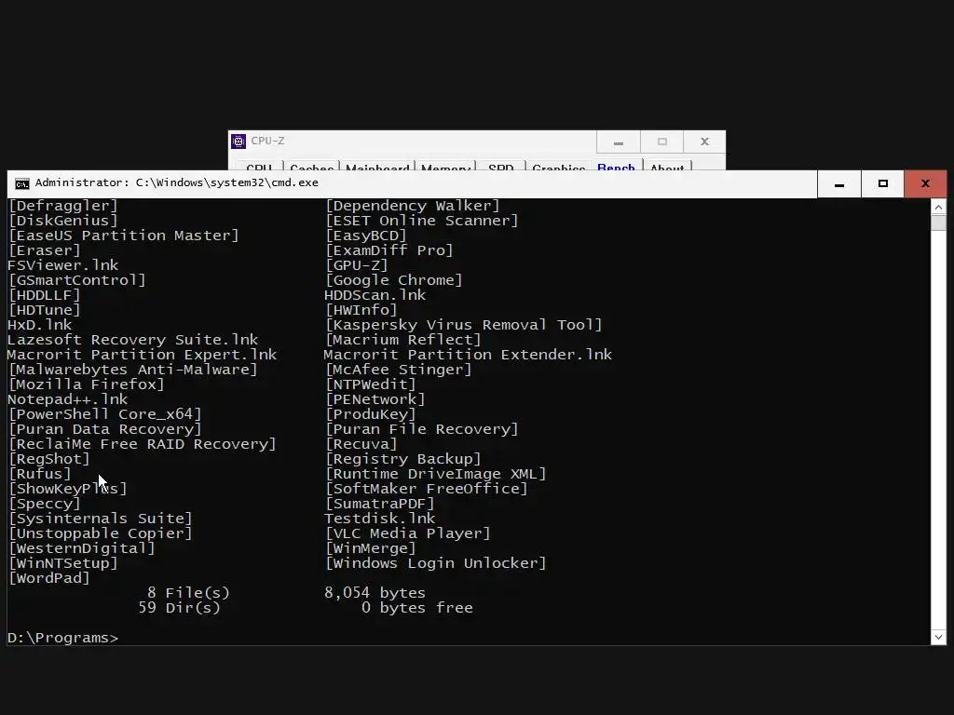Click [Windows Login Unlocker] entry
The height and width of the screenshot is (715, 954).
[436, 563]
